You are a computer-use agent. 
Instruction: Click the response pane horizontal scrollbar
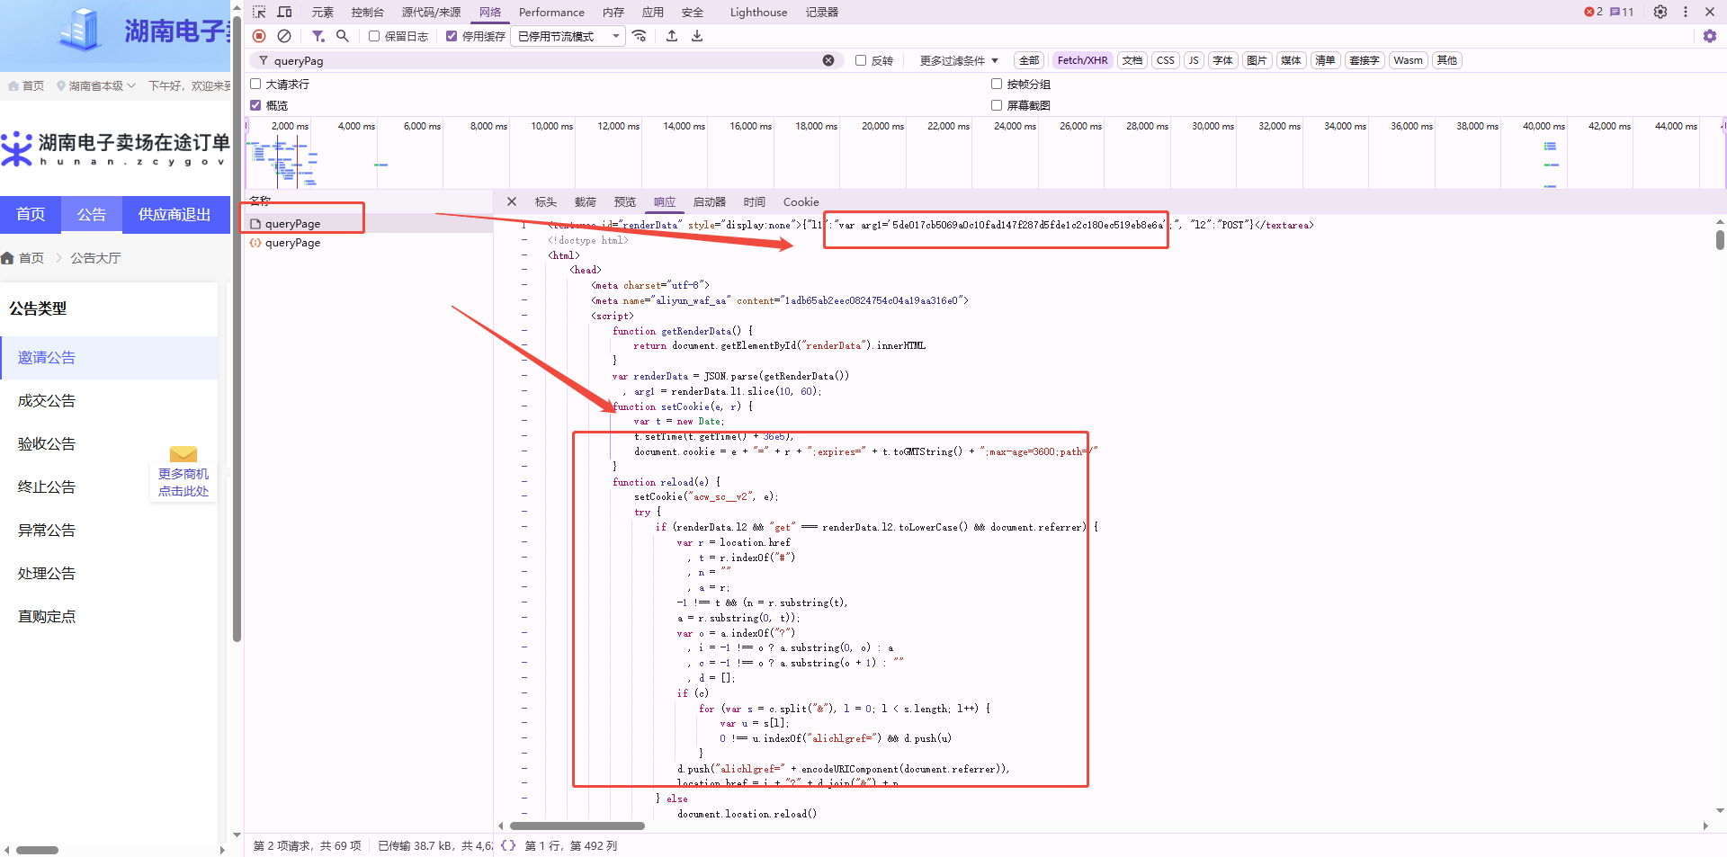[x=577, y=826]
